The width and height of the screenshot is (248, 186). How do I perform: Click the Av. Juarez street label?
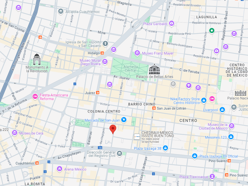tap(121, 77)
